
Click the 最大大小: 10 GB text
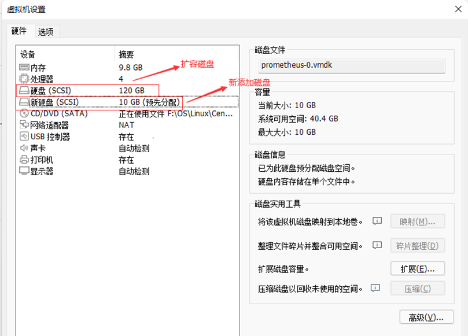coord(287,132)
